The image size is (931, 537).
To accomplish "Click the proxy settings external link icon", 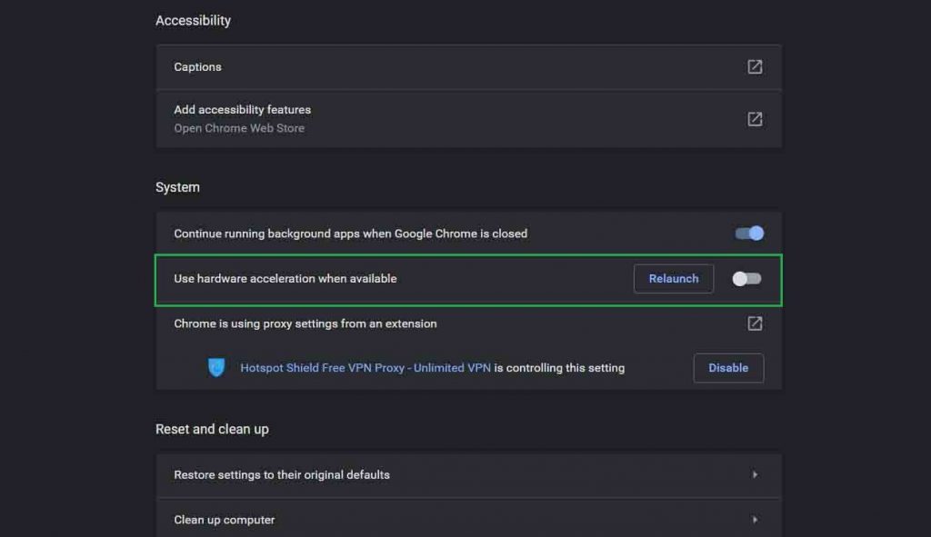I will (x=754, y=323).
